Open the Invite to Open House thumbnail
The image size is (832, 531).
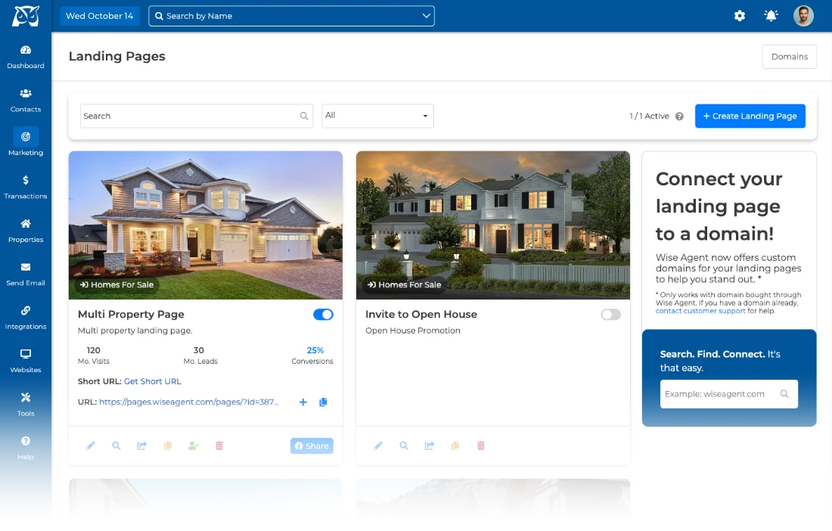coord(493,225)
